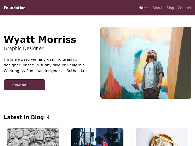This screenshot has width=195, height=146.
Task: Click the down arrow beside Latest in Blog
Action: click(48, 117)
